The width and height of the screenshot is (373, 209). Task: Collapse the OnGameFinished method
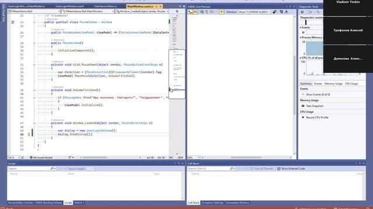pyautogui.click(x=34, y=90)
